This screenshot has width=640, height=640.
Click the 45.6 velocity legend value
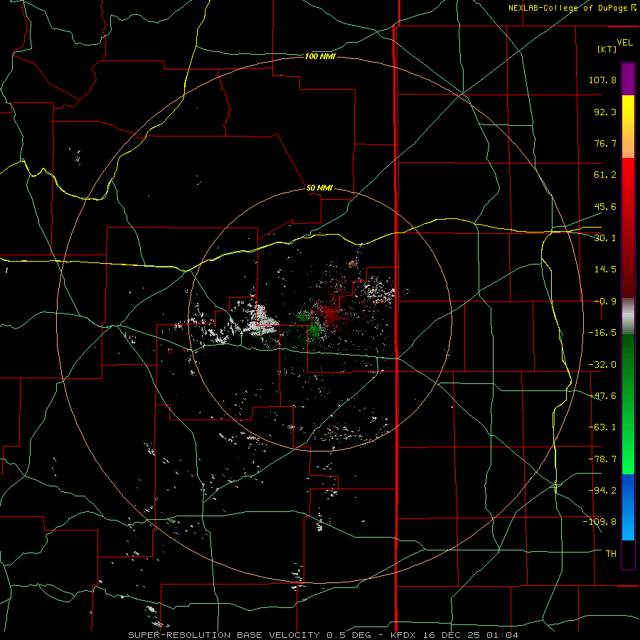(x=605, y=206)
